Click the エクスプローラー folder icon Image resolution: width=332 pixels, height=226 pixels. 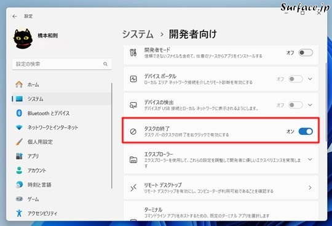click(133, 159)
